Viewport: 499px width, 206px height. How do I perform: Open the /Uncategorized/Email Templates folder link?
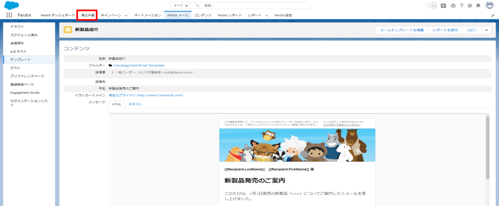click(x=139, y=65)
